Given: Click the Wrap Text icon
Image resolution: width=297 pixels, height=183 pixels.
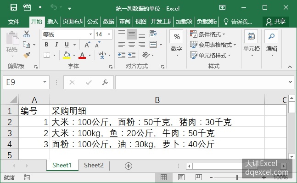Looking at the screenshot, I should (x=153, y=34).
